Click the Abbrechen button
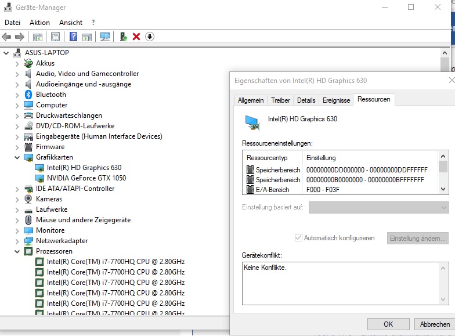This screenshot has width=455, height=336. [x=435, y=324]
